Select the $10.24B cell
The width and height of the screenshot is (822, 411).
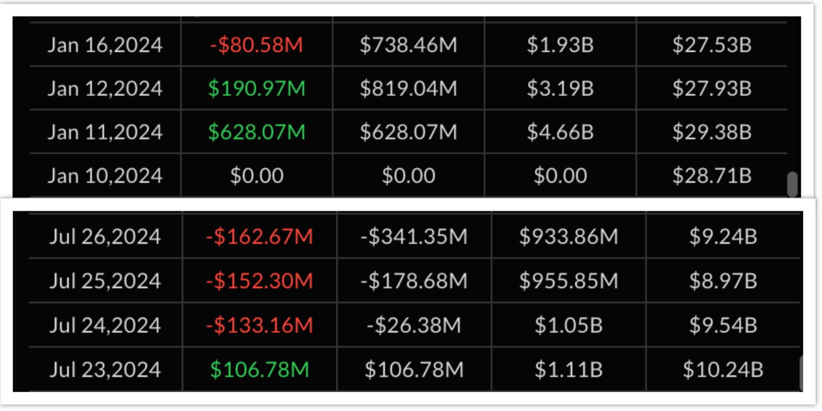[723, 369]
